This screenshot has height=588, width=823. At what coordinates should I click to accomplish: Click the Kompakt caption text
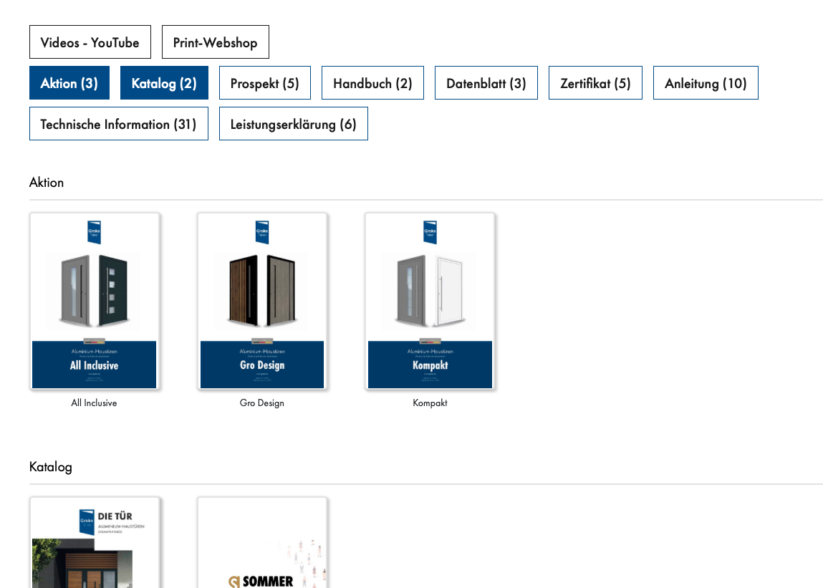(x=430, y=403)
